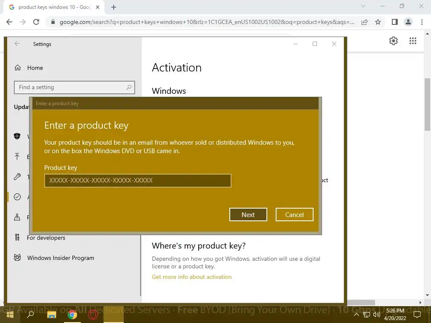Reload the Chrome page

pos(36,22)
